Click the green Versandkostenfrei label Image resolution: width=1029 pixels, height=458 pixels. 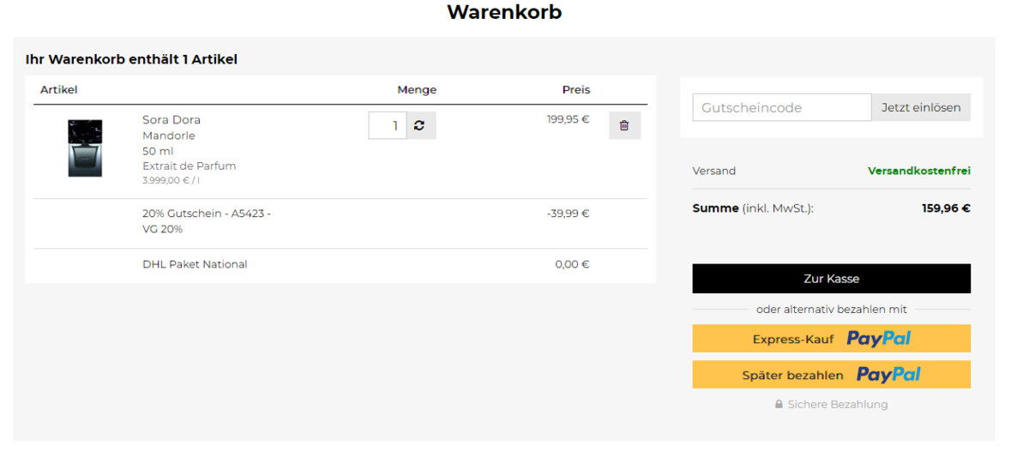[x=918, y=171]
